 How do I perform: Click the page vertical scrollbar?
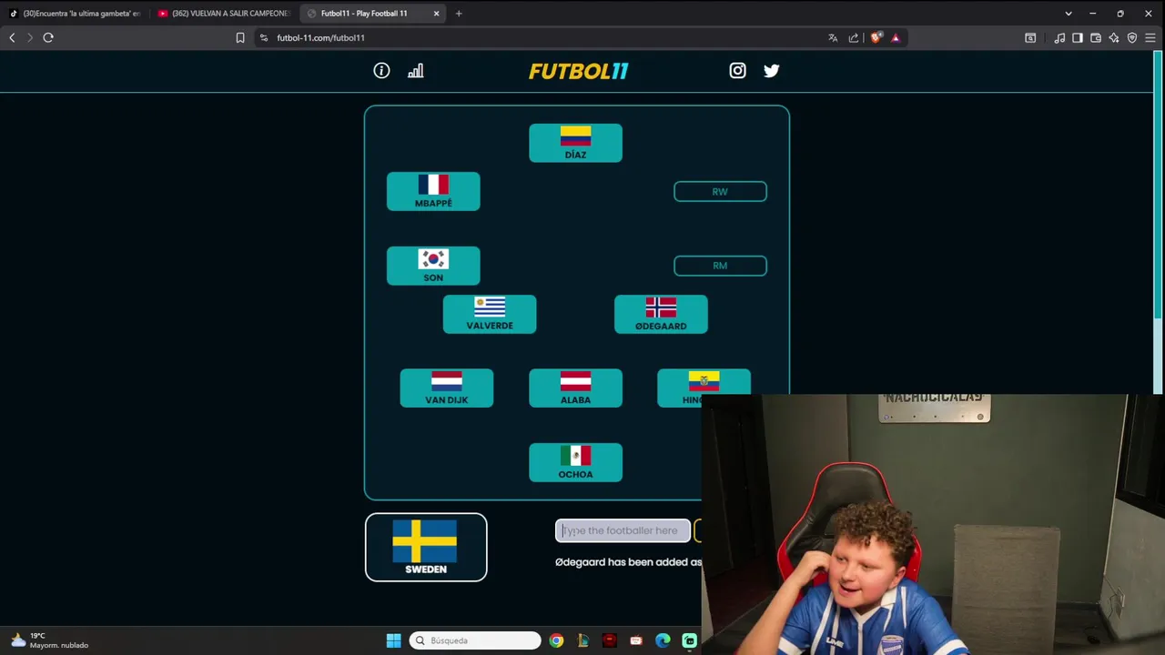1159,186
